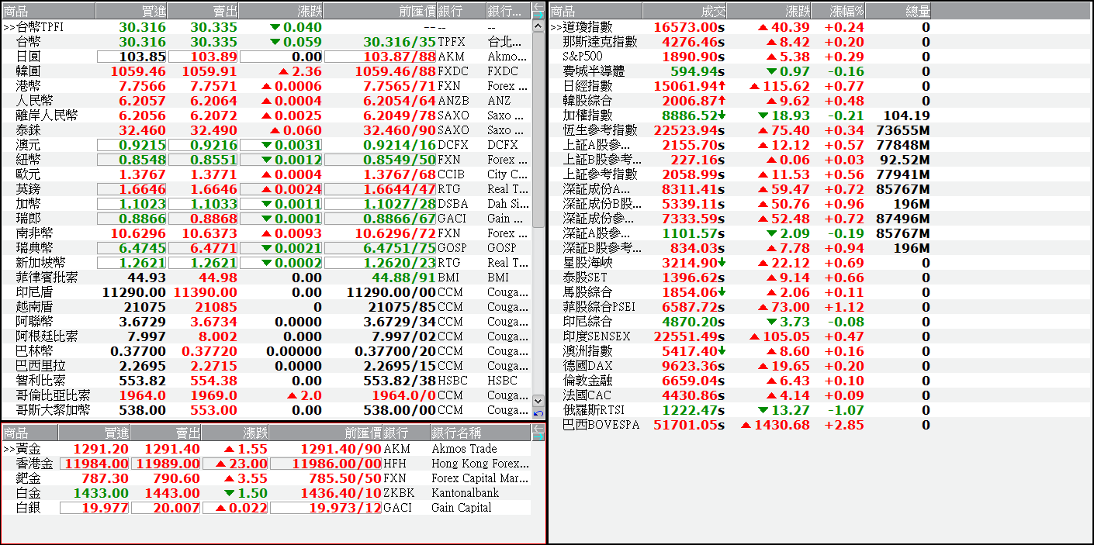
Task: Click the 銀行名稱 header in metals panel
Action: coord(480,433)
